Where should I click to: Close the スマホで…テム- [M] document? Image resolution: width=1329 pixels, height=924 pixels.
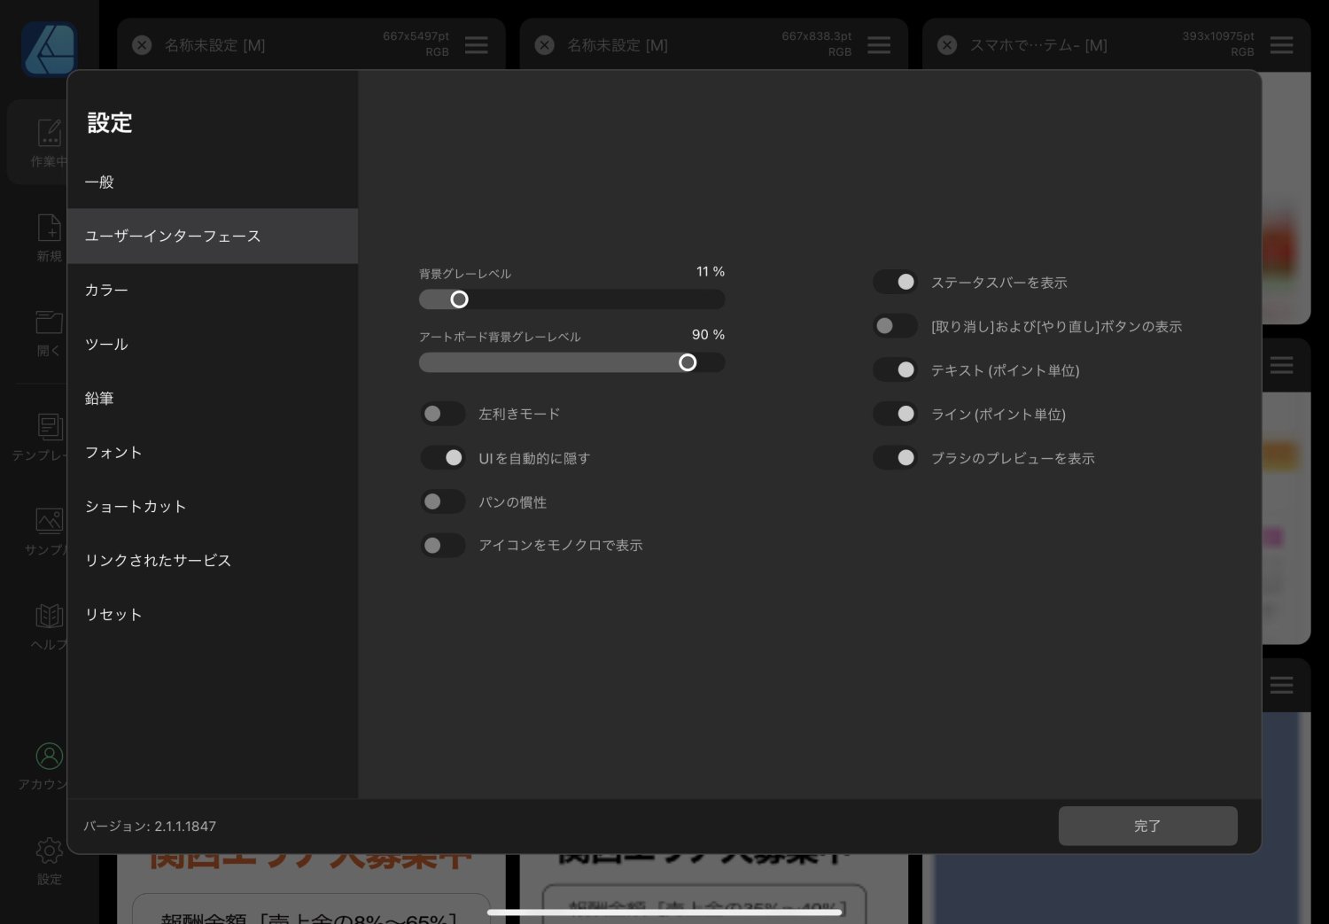947,45
